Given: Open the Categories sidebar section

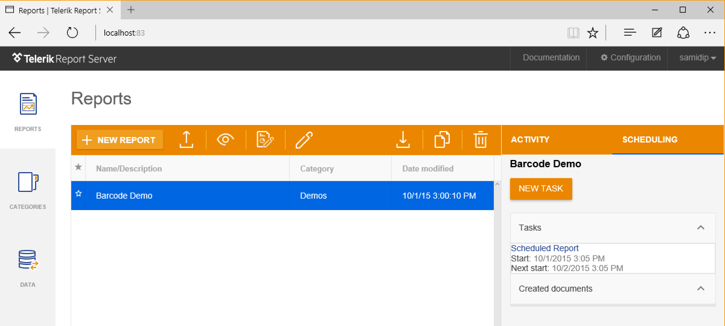Looking at the screenshot, I should 28,190.
